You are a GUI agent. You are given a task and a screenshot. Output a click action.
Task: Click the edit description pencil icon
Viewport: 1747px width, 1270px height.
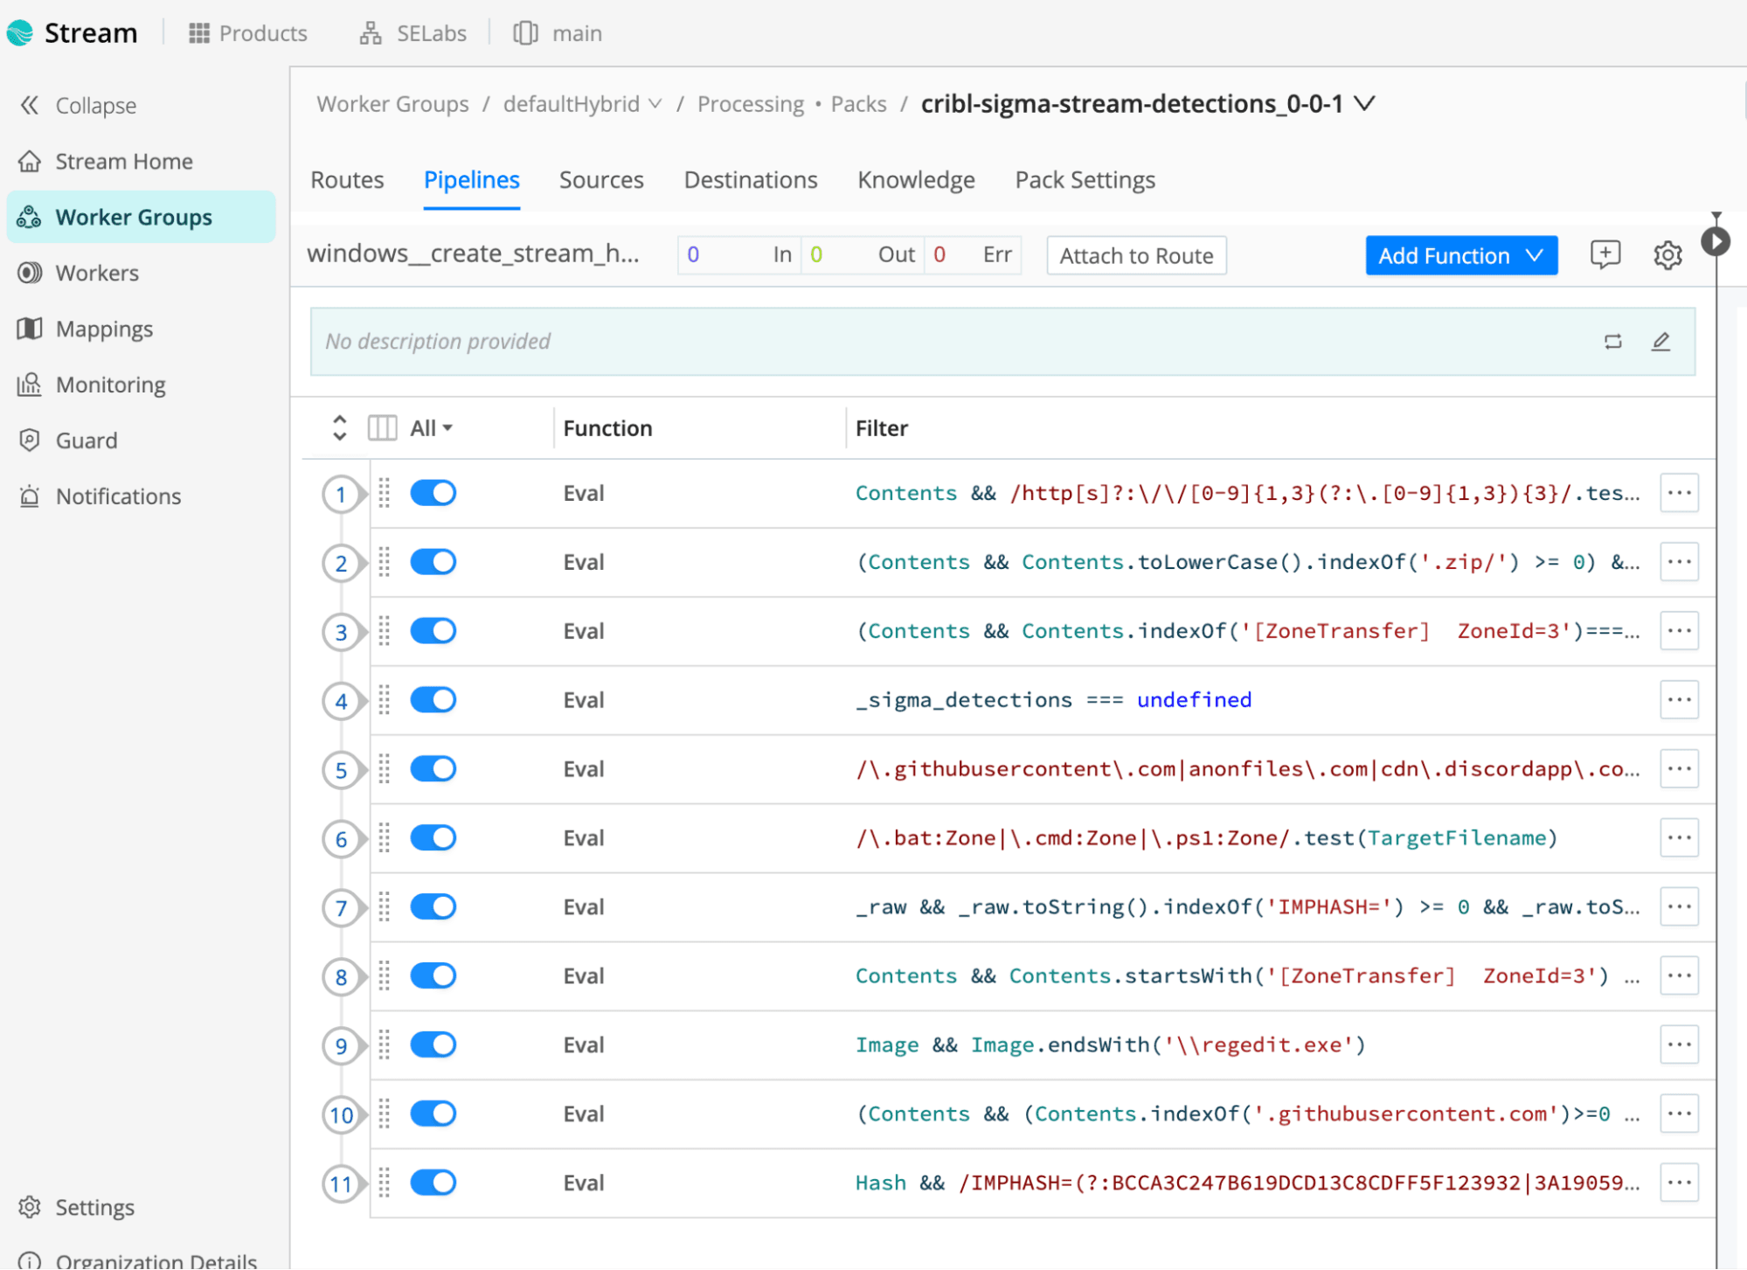[x=1660, y=342]
